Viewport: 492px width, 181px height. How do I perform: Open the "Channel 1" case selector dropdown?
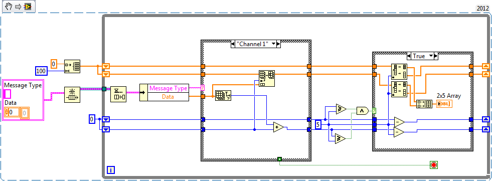[x=274, y=44]
